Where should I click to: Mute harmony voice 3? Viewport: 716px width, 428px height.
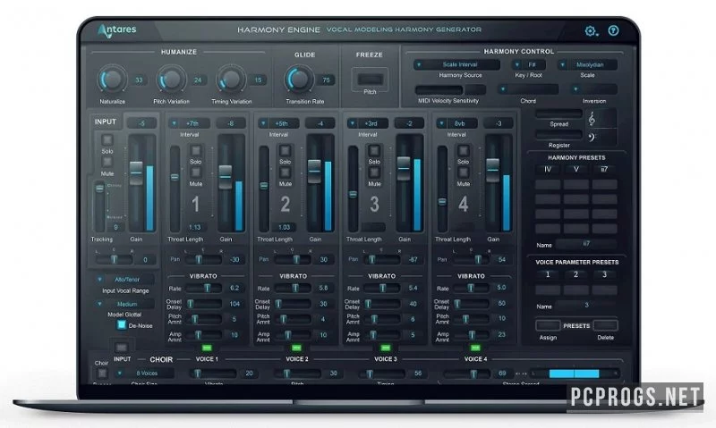(x=374, y=172)
